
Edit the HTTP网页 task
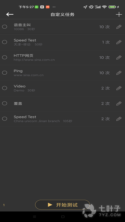pos(119,57)
